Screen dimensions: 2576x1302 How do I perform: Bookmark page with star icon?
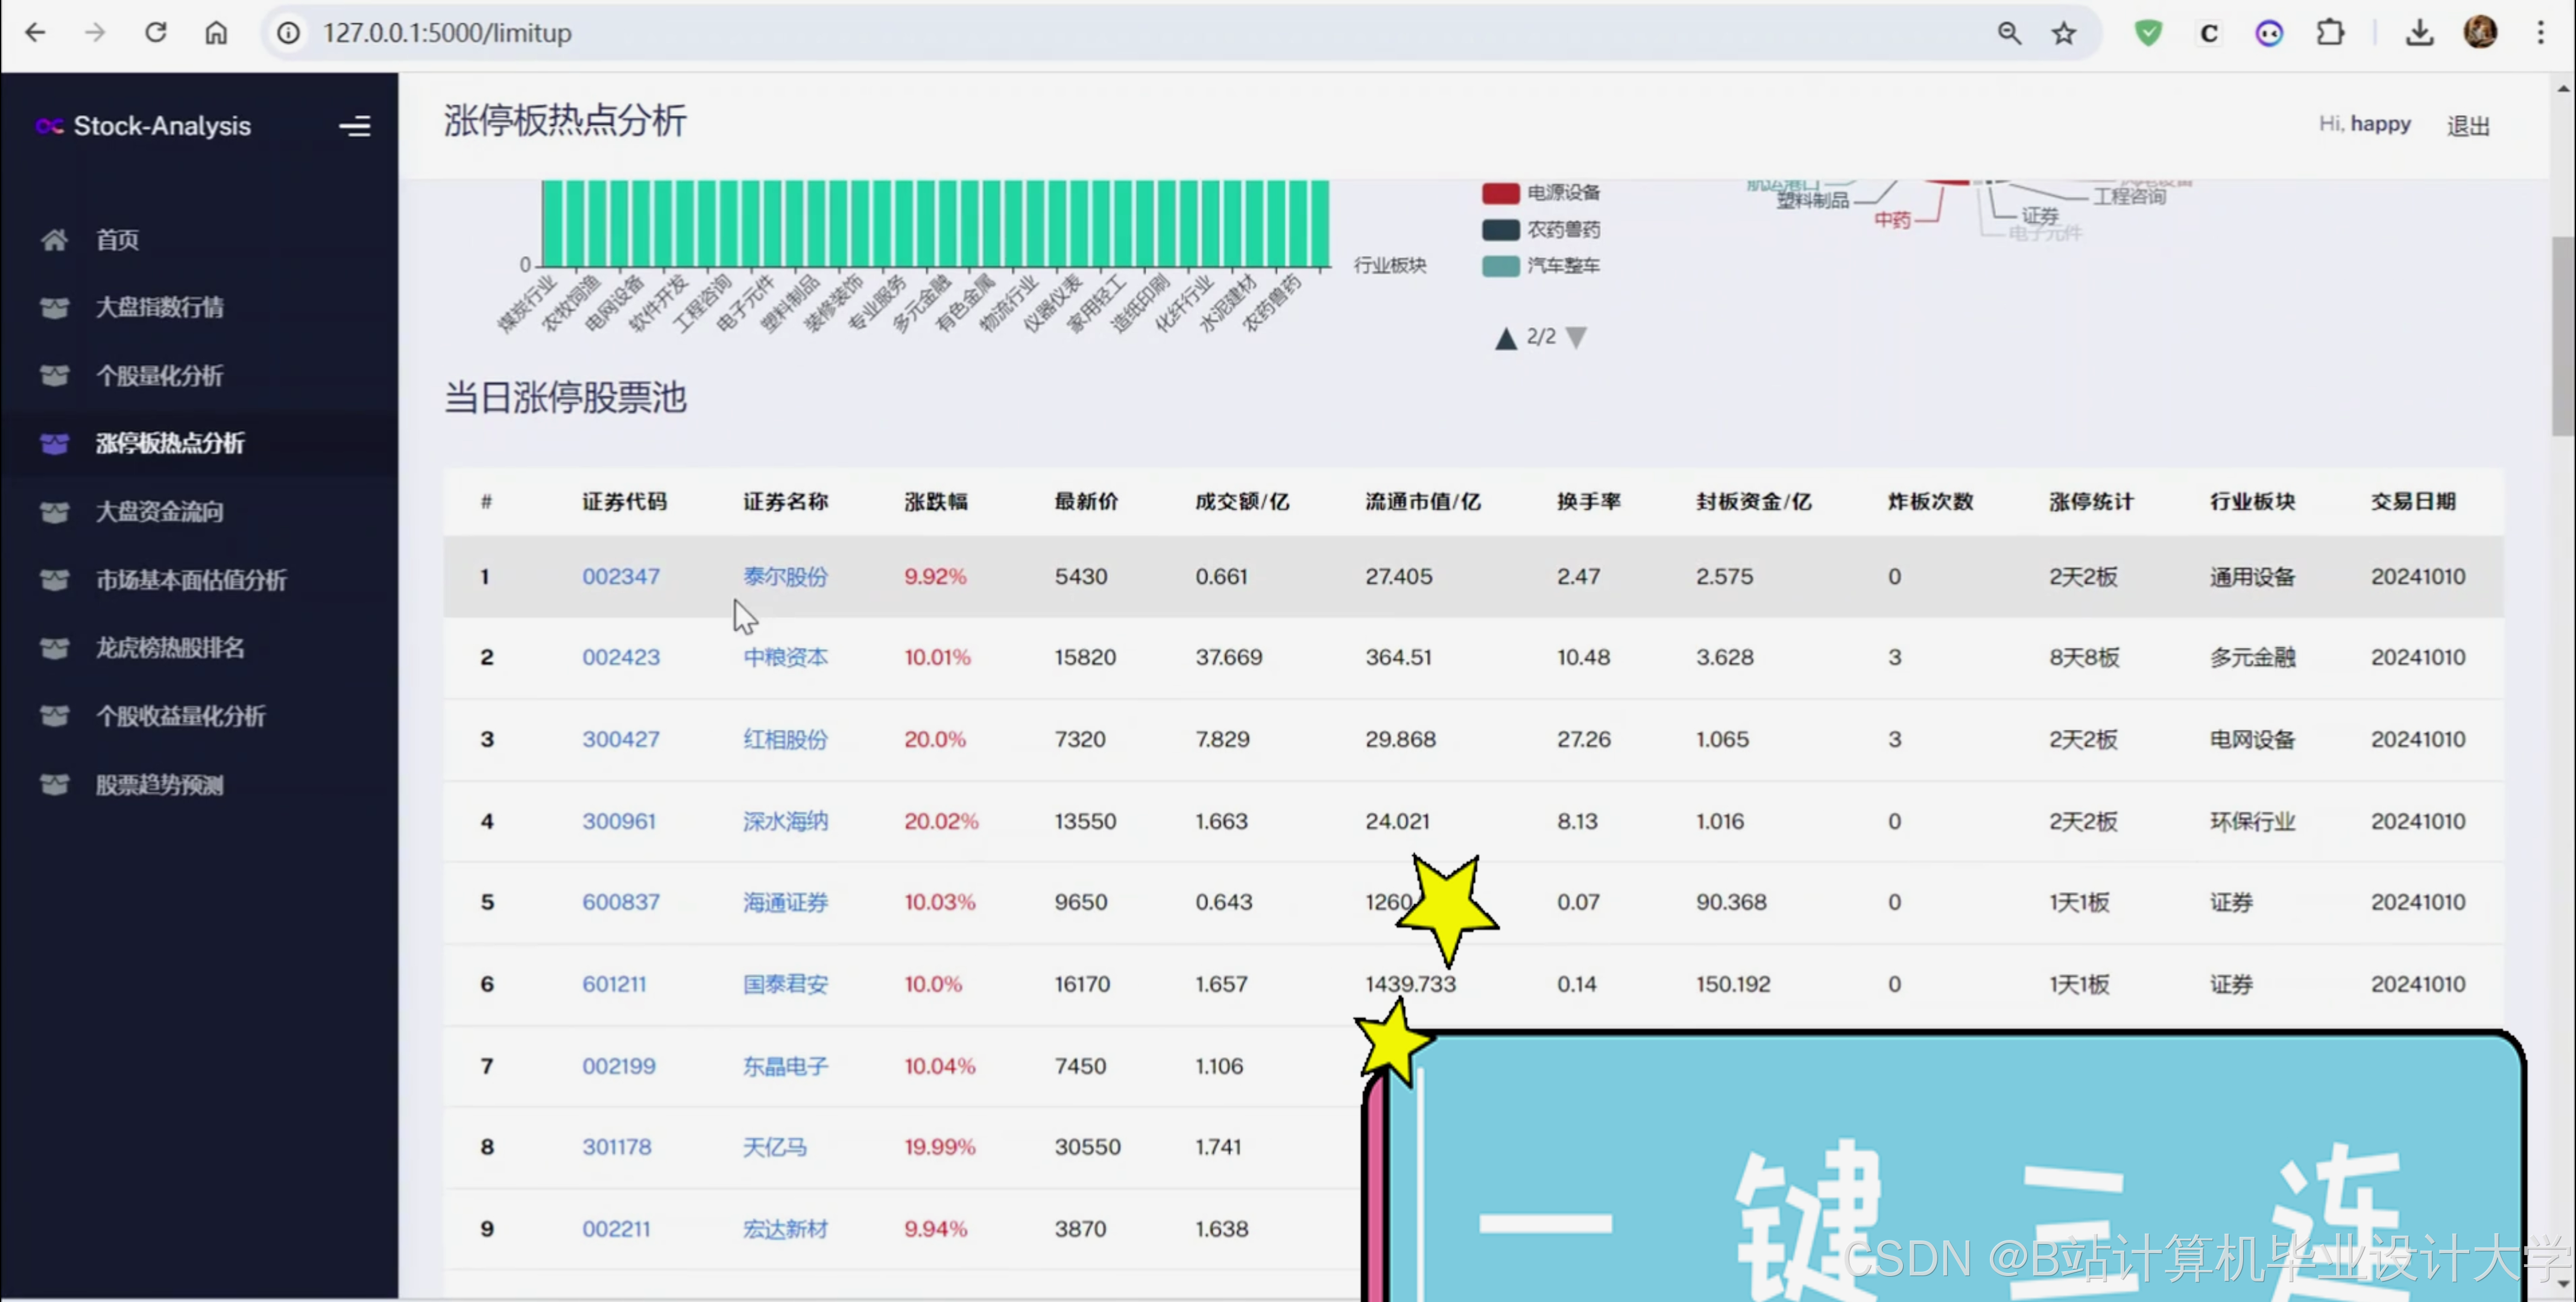pos(2064,33)
